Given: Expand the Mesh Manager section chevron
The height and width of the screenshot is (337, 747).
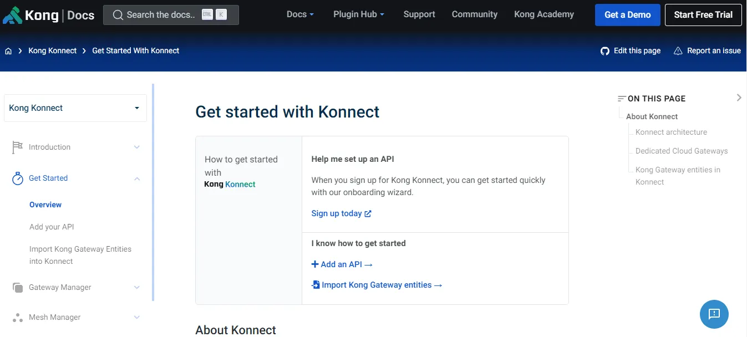Looking at the screenshot, I should point(137,318).
